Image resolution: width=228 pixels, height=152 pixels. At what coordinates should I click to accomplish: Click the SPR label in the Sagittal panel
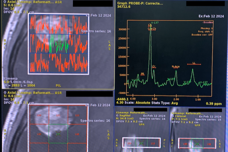[x=142, y=125]
